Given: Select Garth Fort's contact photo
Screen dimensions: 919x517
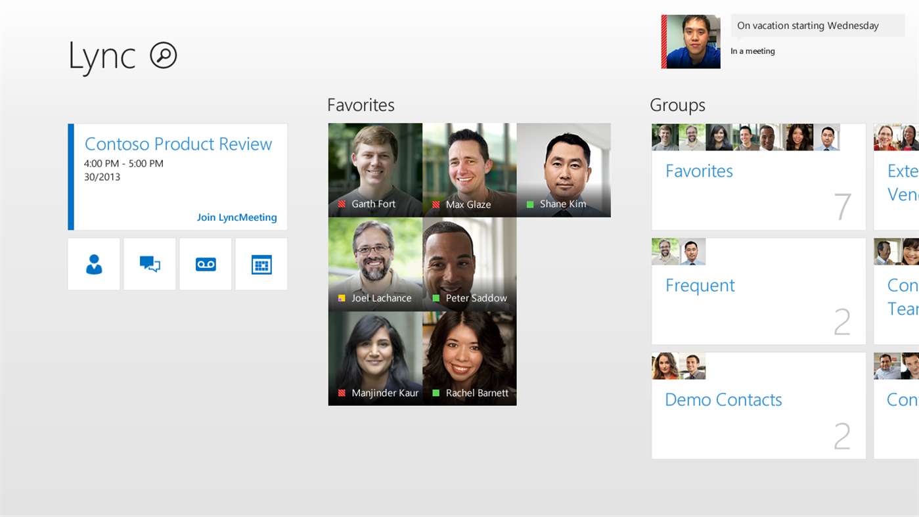Looking at the screenshot, I should click(x=375, y=170).
